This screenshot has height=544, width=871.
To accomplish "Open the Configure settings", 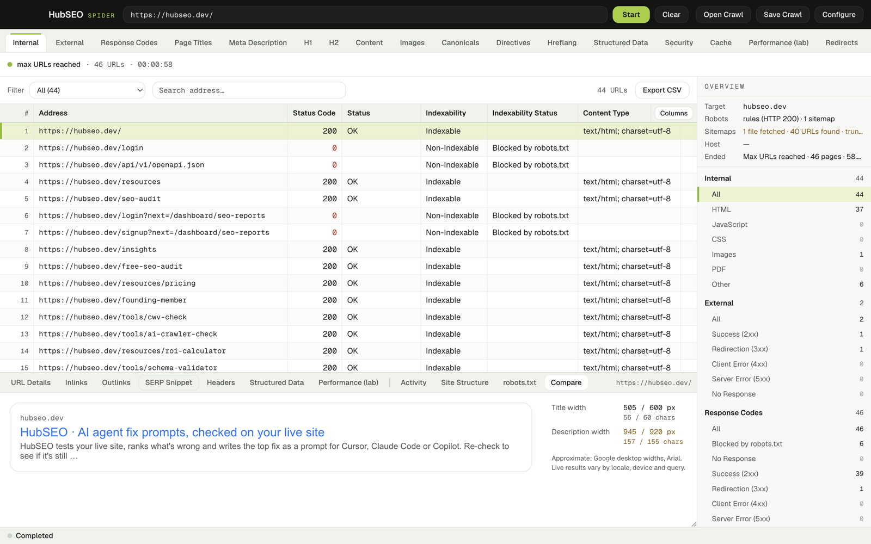I will point(838,15).
